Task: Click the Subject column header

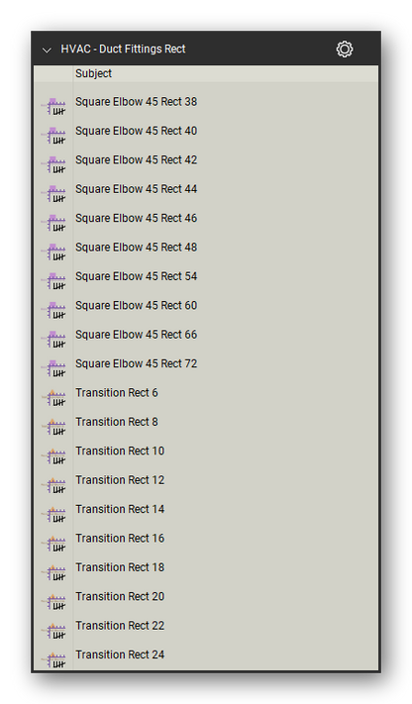Action: 93,73
